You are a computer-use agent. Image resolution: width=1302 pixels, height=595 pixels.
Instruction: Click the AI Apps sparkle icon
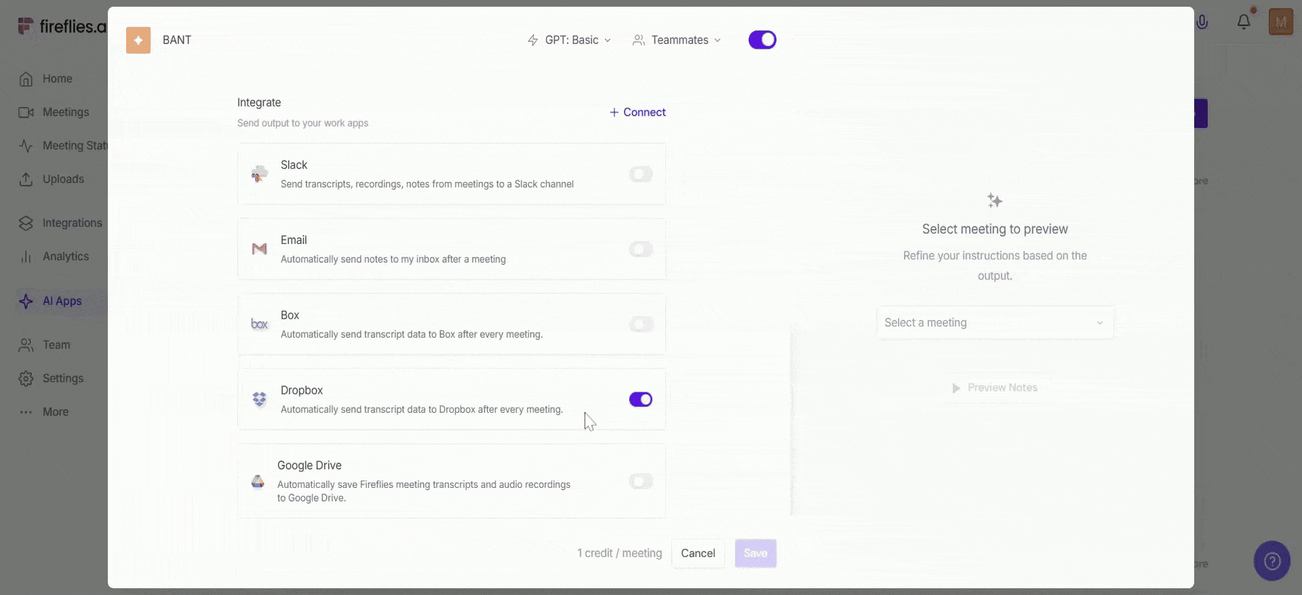[x=26, y=301]
